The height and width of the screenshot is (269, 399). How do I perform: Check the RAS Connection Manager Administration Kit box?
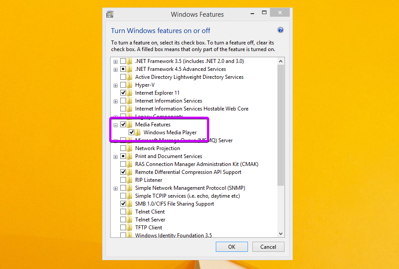tap(123, 164)
